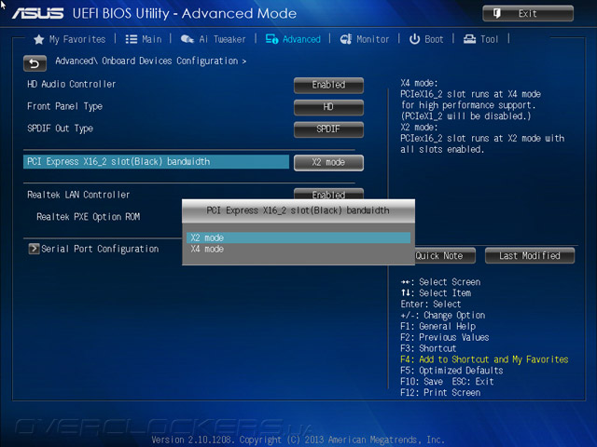Switch to the Tool tab
This screenshot has height=447, width=597.
(489, 39)
